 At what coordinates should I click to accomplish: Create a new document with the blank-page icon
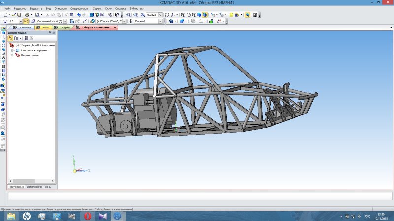click(x=5, y=15)
